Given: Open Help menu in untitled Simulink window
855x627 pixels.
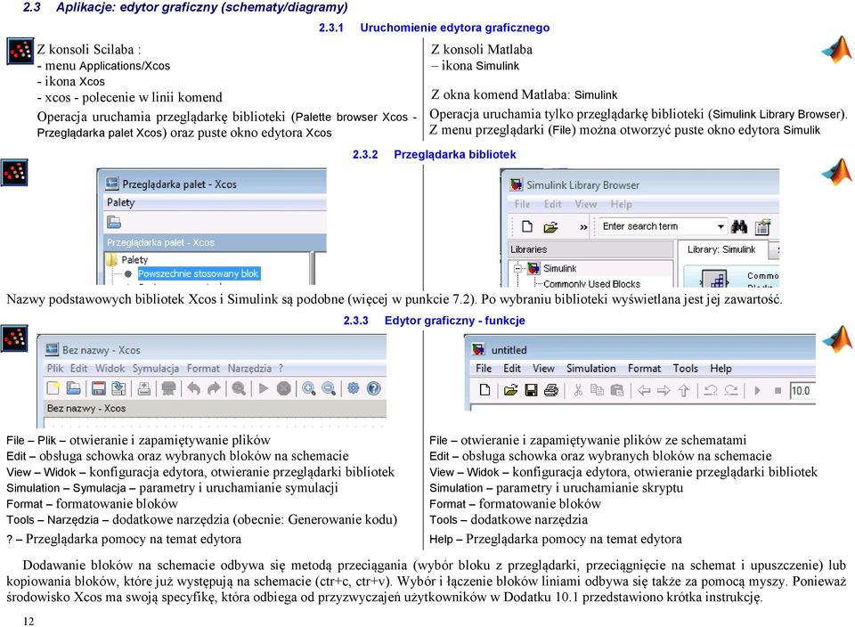Looking at the screenshot, I should pyautogui.click(x=721, y=368).
